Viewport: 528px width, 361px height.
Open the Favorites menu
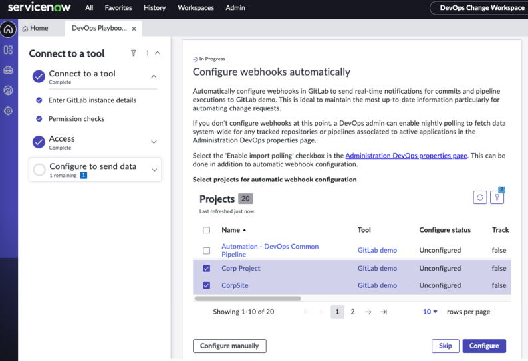[118, 7]
